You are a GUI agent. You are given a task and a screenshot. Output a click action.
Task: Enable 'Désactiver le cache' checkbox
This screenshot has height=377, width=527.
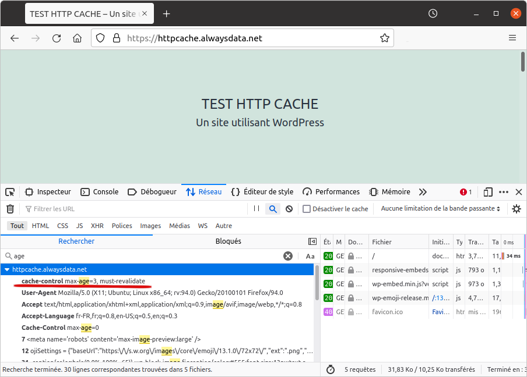point(307,209)
